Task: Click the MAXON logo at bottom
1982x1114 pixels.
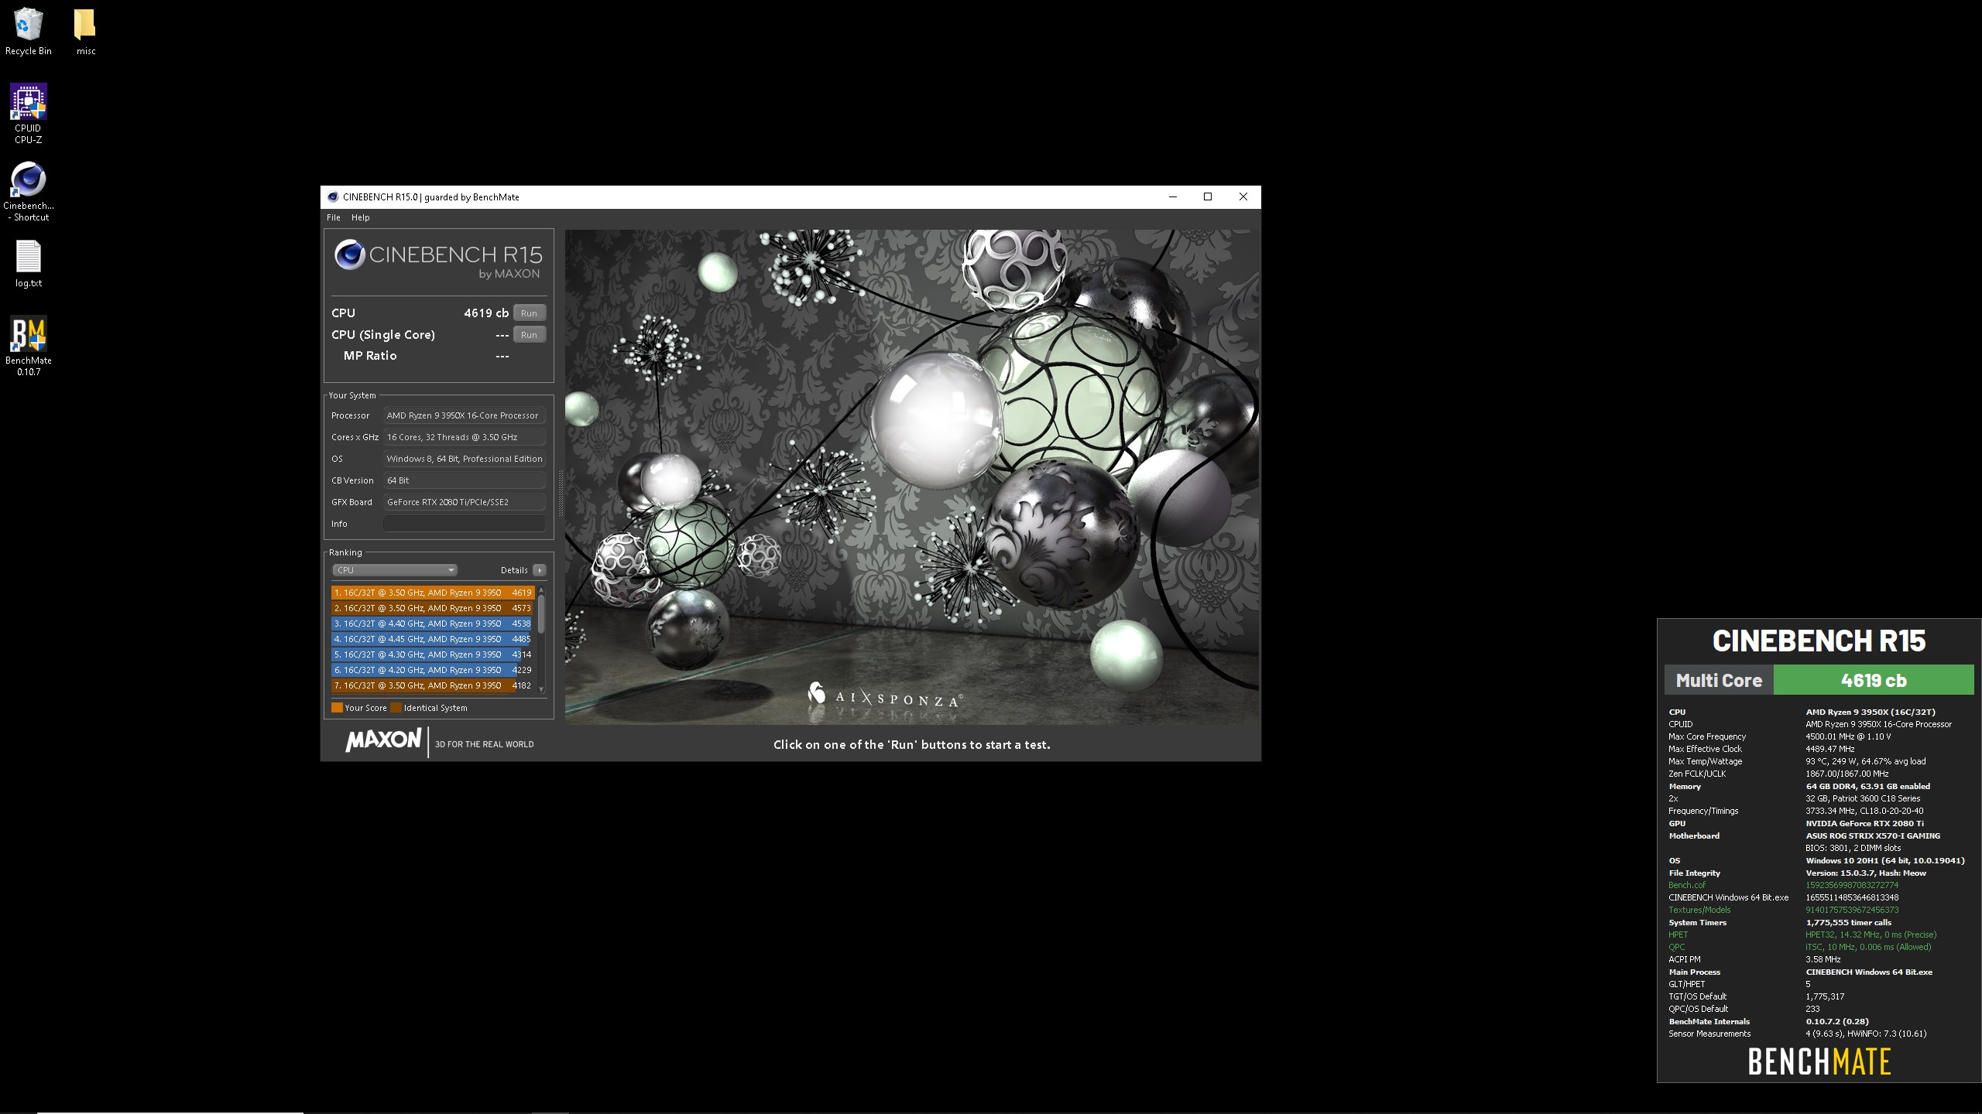Action: (383, 740)
